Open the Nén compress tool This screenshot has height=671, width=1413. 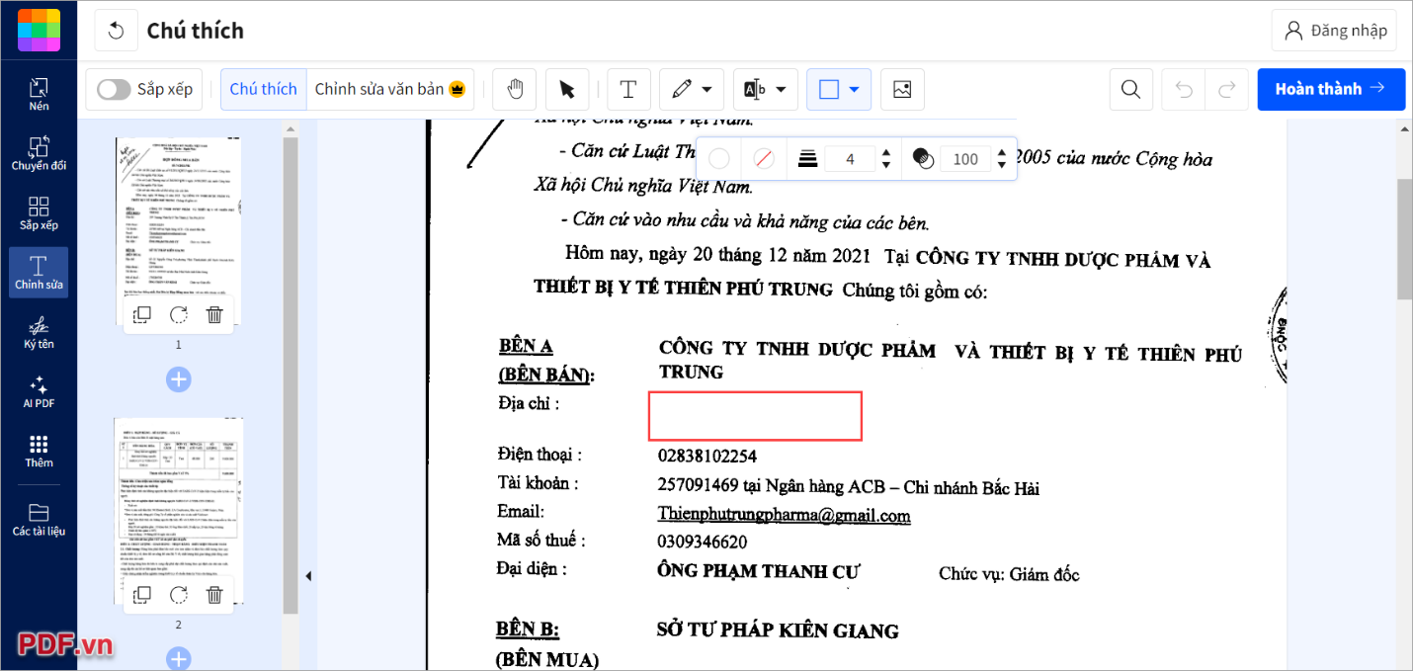coord(39,95)
